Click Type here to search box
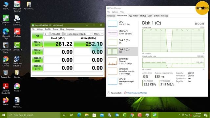This screenshot has height=118, width=210. pos(34,115)
